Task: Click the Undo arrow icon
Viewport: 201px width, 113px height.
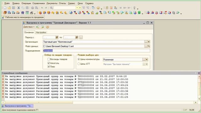Action: (42, 8)
